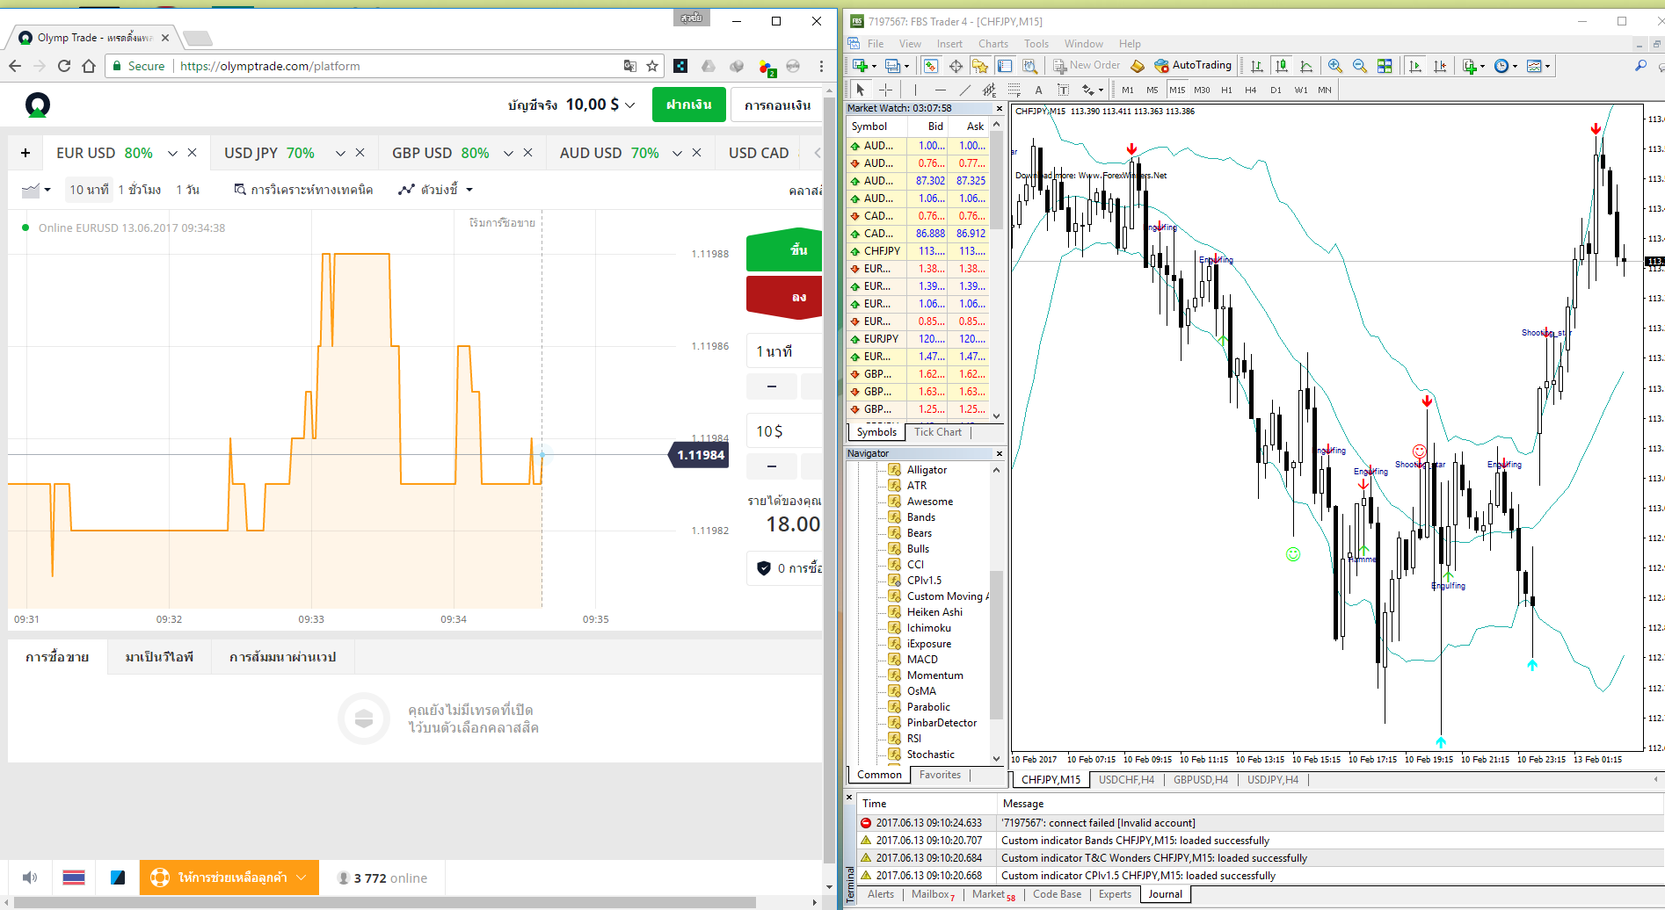Zoom out on the CHFJPY chart
The height and width of the screenshot is (910, 1665).
1359,66
